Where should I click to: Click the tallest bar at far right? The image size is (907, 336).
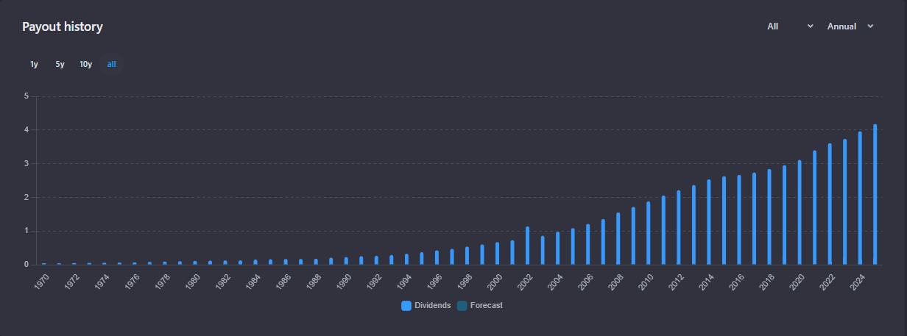pyautogui.click(x=875, y=195)
